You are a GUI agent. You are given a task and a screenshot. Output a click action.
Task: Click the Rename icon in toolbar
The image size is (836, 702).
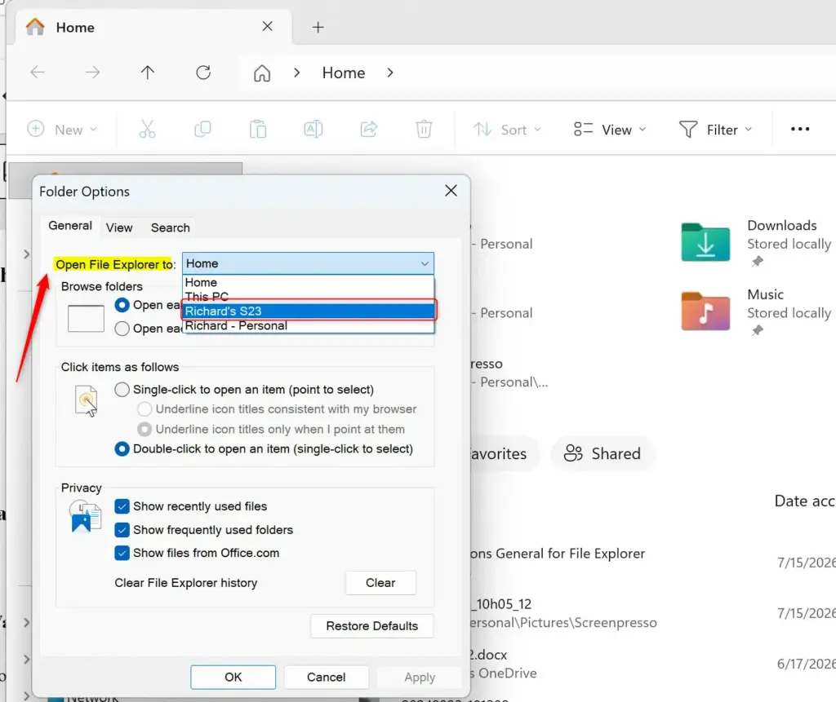coord(313,130)
